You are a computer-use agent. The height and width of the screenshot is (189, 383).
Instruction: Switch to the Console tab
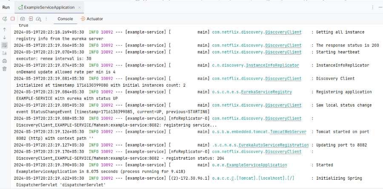point(65,19)
